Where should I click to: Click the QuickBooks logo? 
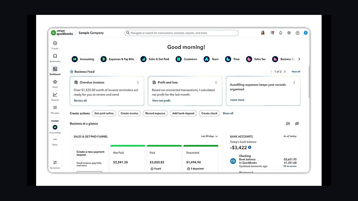62,33
